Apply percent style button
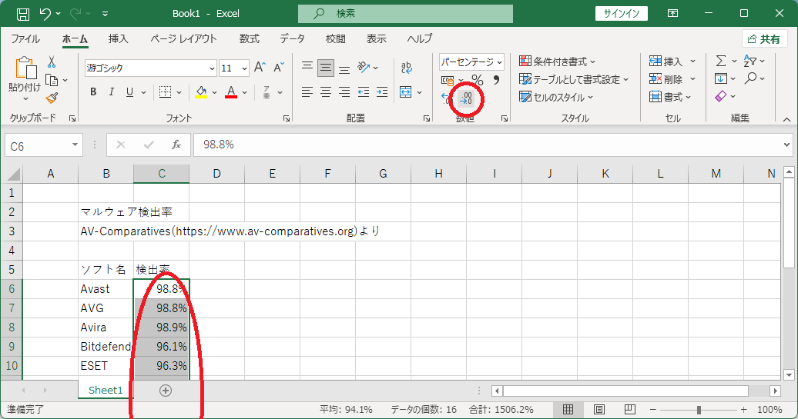Screen dimensions: 798x419 tap(478, 80)
